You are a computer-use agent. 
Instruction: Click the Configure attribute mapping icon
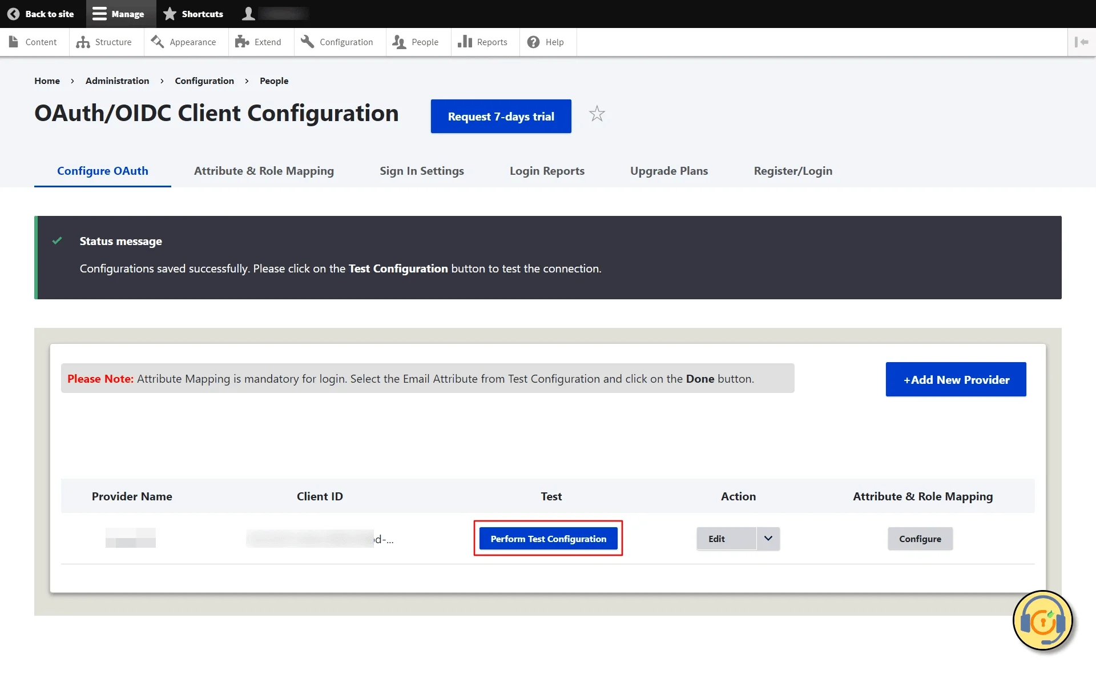click(920, 539)
